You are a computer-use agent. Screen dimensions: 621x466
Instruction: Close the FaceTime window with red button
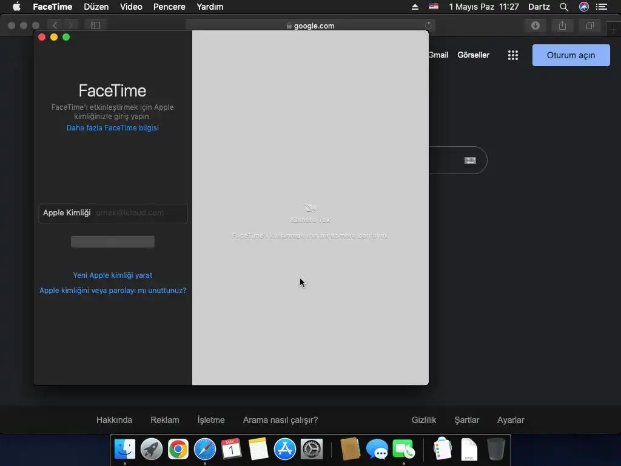42,37
